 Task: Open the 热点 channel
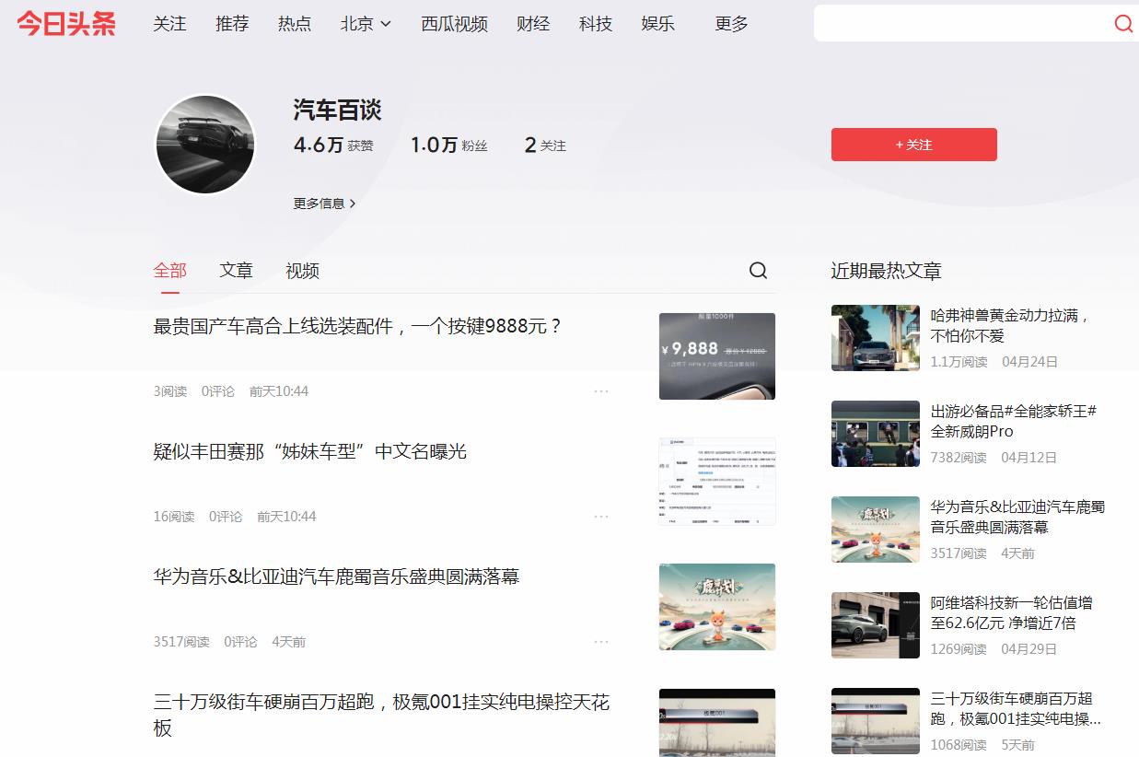coord(295,24)
